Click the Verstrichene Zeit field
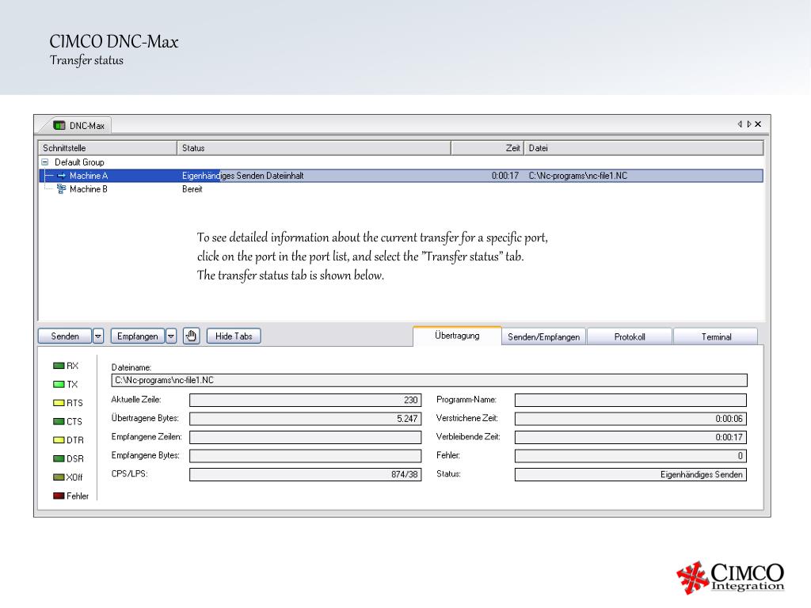The width and height of the screenshot is (811, 608). pyautogui.click(x=630, y=419)
